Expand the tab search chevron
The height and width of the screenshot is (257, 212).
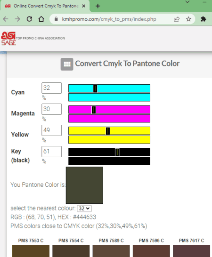(188, 2)
